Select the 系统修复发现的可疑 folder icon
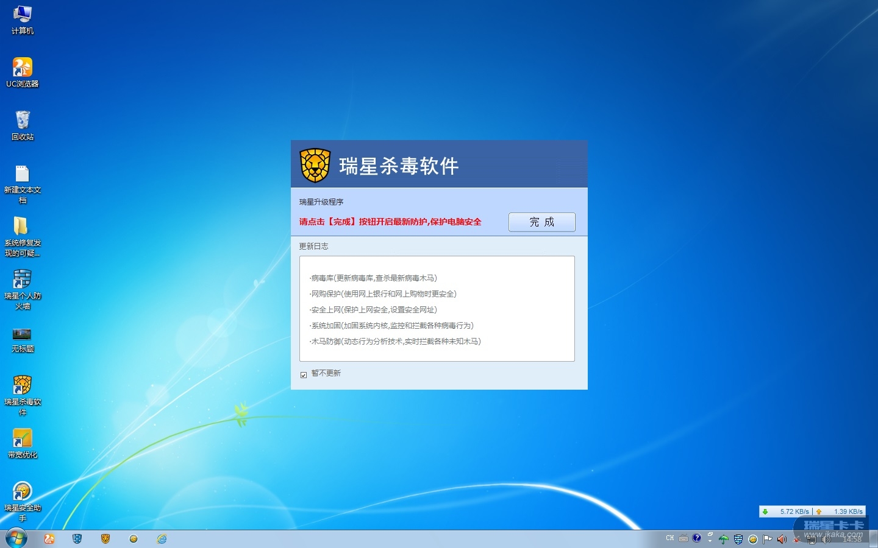 [x=23, y=237]
